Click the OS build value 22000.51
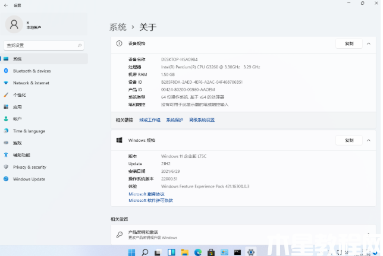This screenshot has height=256, width=383. (x=169, y=179)
